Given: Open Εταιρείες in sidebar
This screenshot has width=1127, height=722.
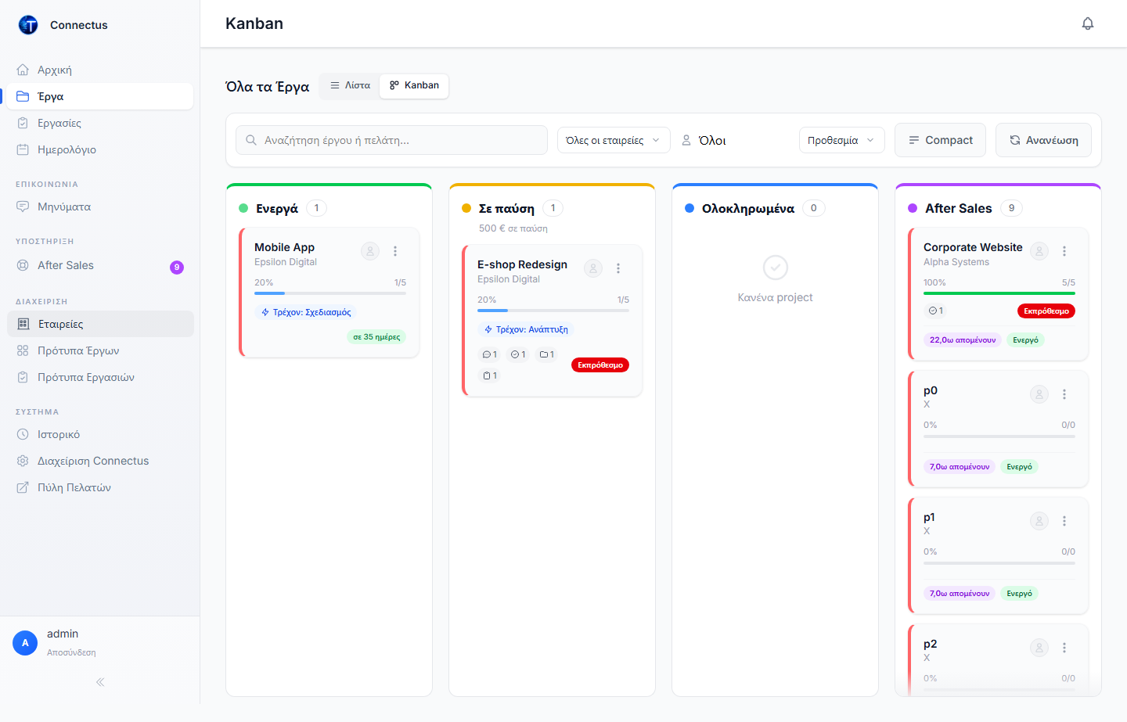Looking at the screenshot, I should (100, 324).
